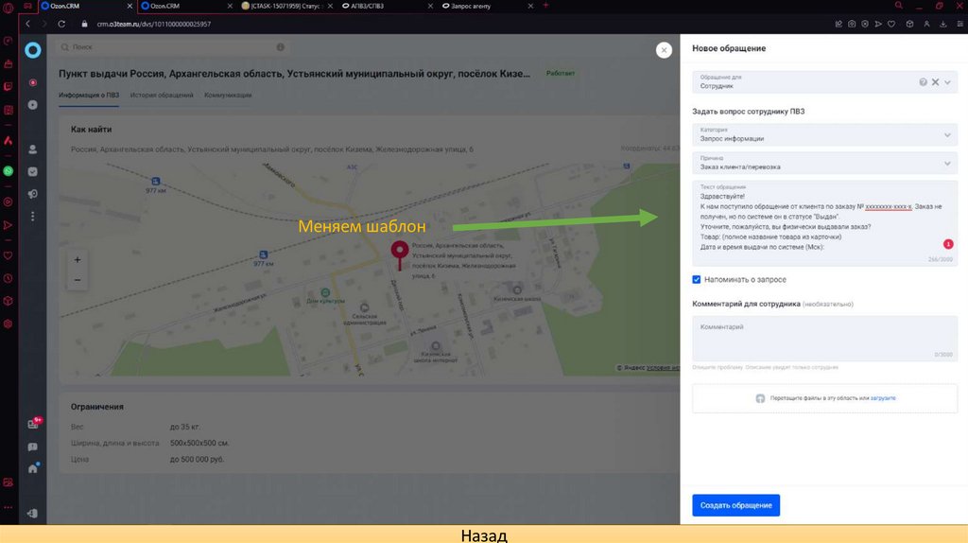Screen dimensions: 968x543
Task: Click the cube extensions icon in Opera sidebar
Action: coord(8,301)
